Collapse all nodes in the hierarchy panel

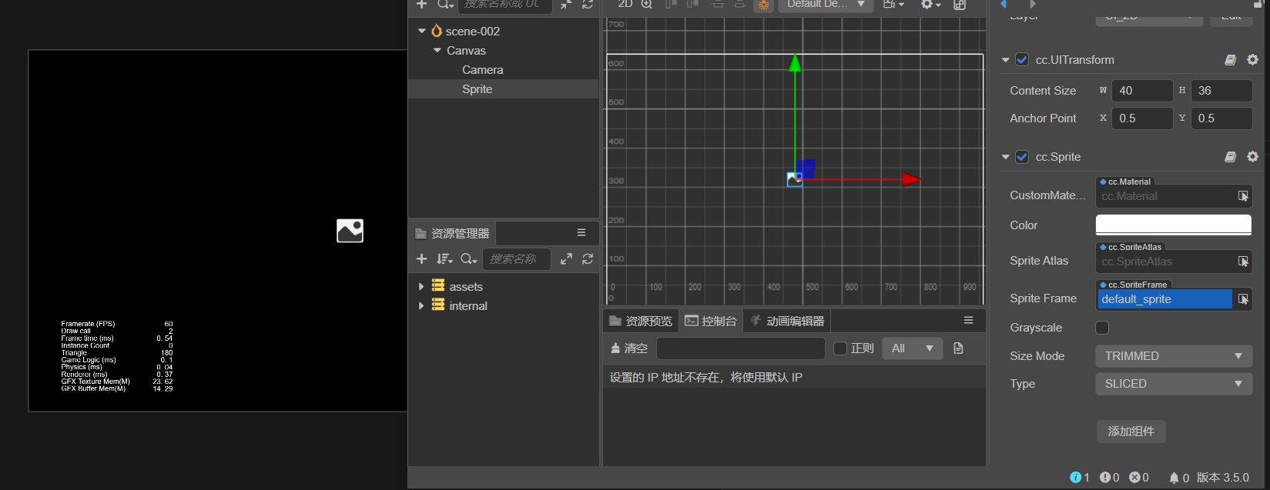coord(566,5)
